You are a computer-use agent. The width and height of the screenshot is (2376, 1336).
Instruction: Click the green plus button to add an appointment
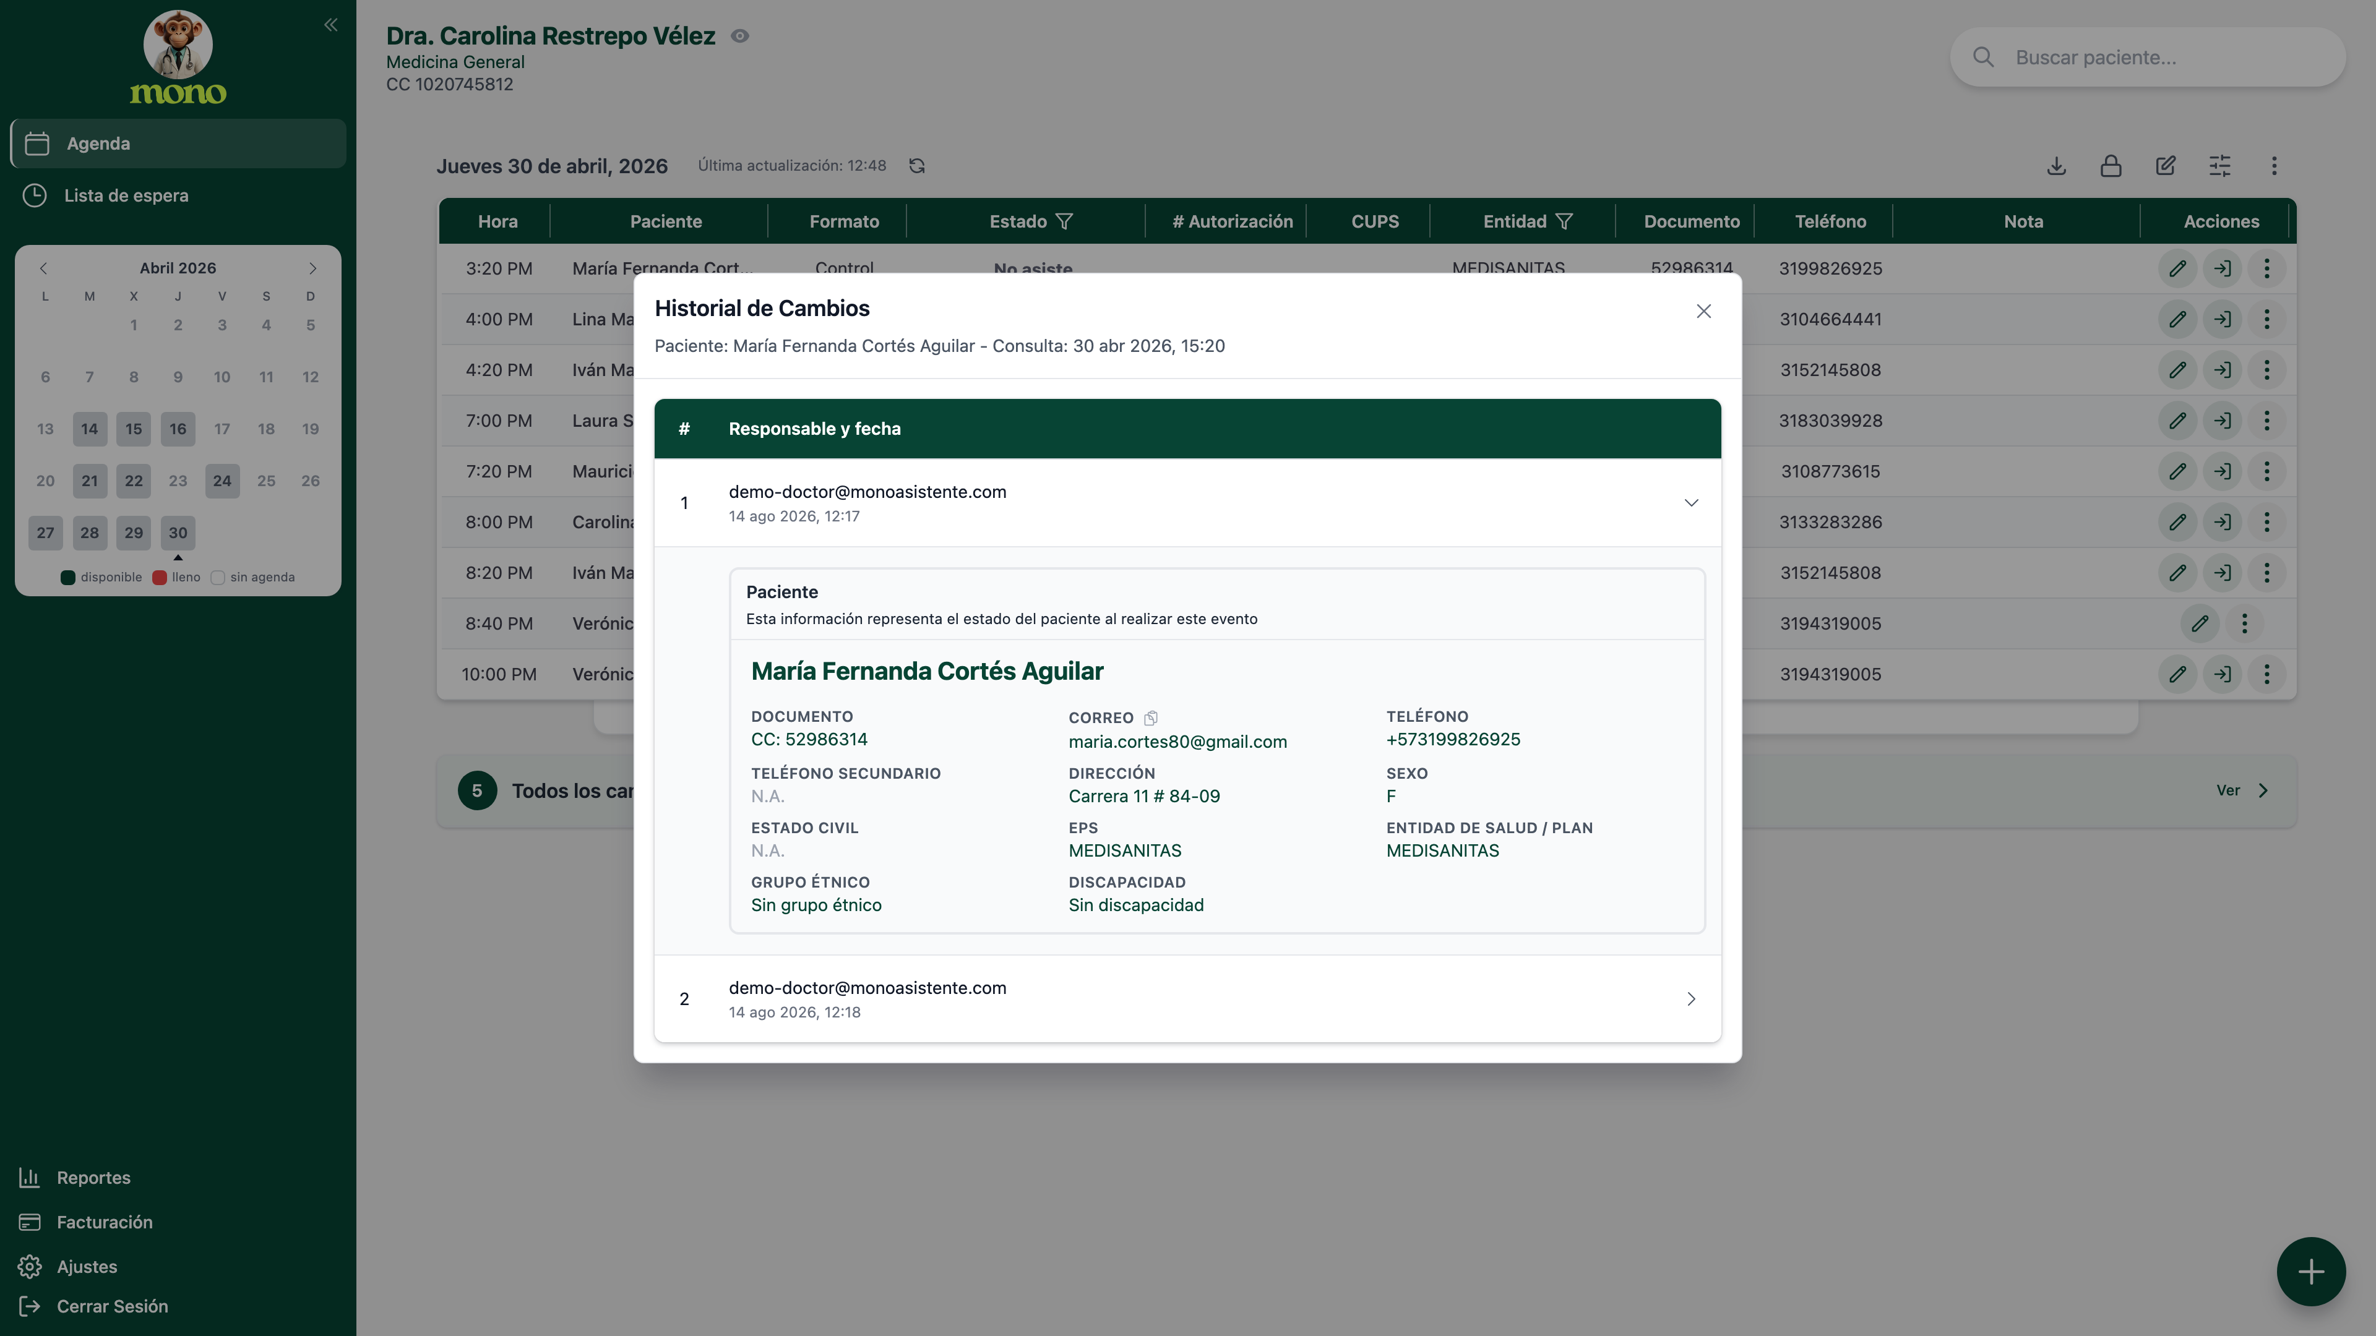[x=2310, y=1272]
